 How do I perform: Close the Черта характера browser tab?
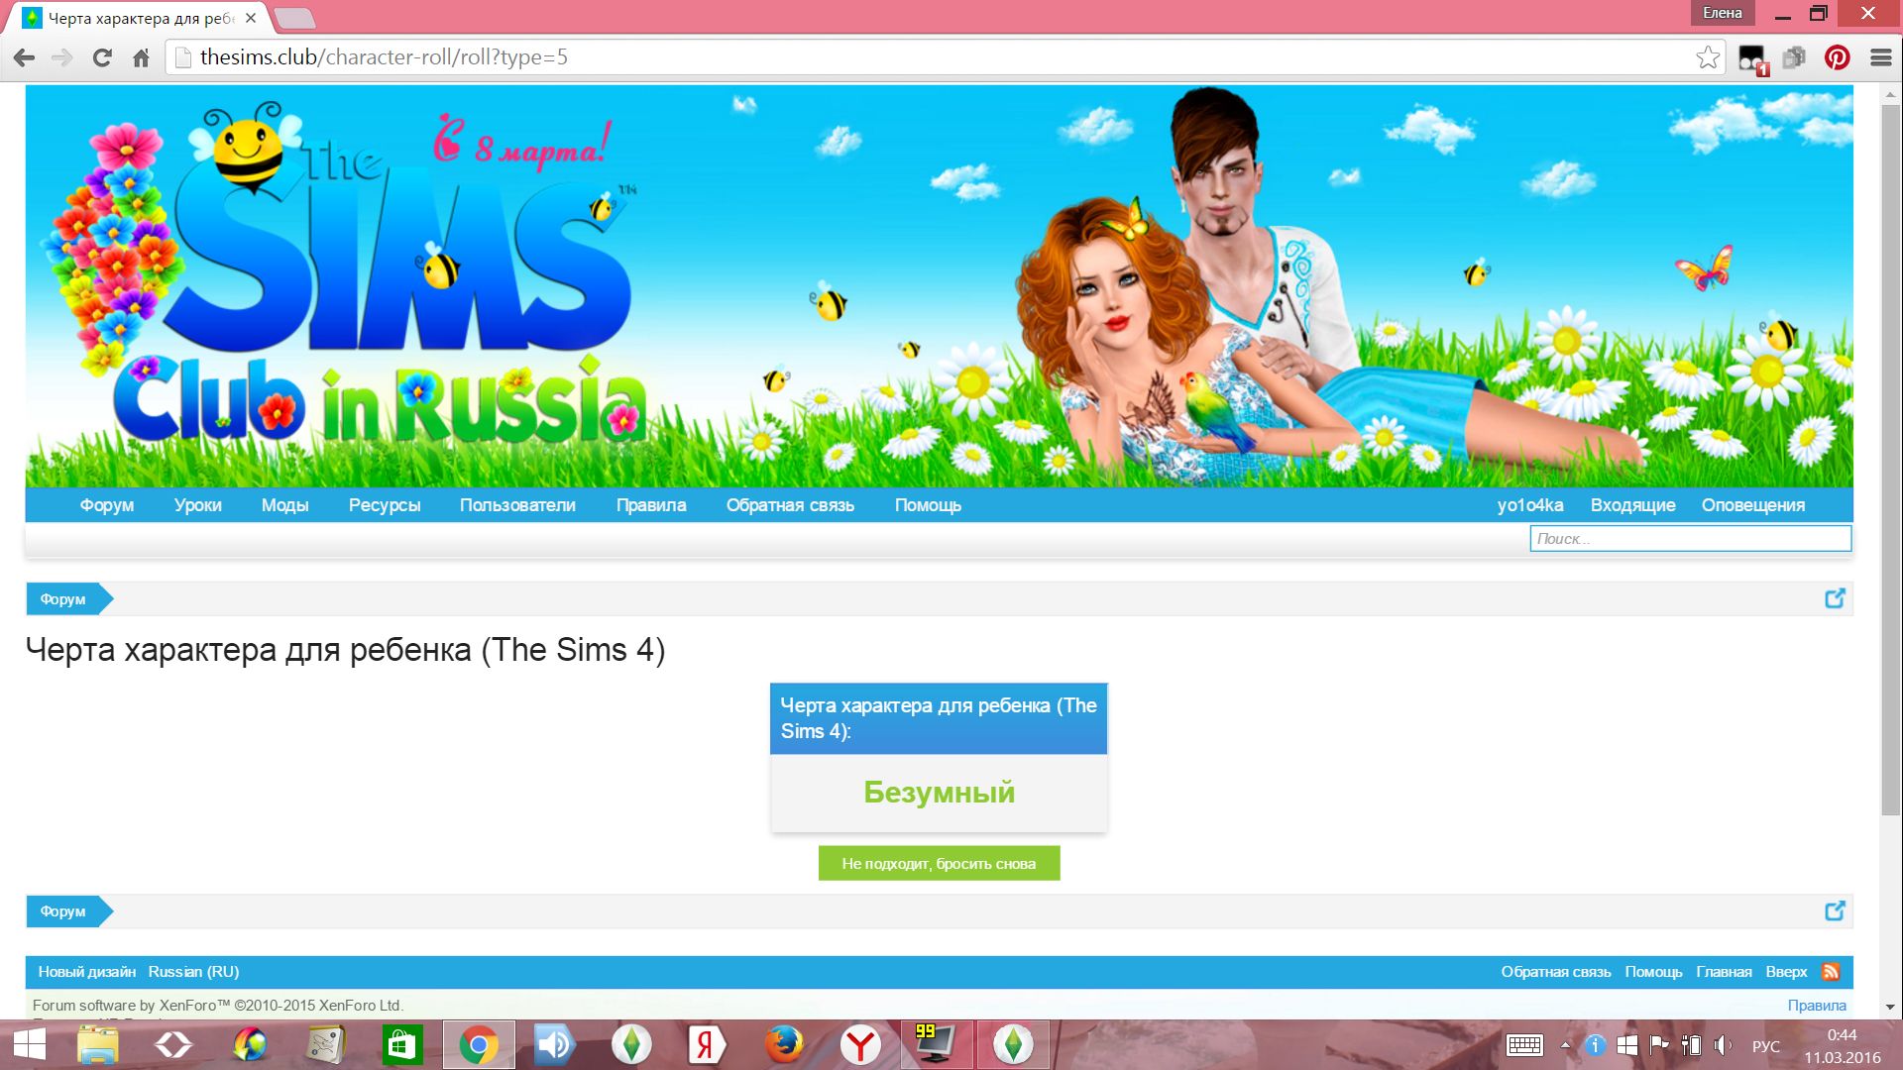tap(251, 18)
